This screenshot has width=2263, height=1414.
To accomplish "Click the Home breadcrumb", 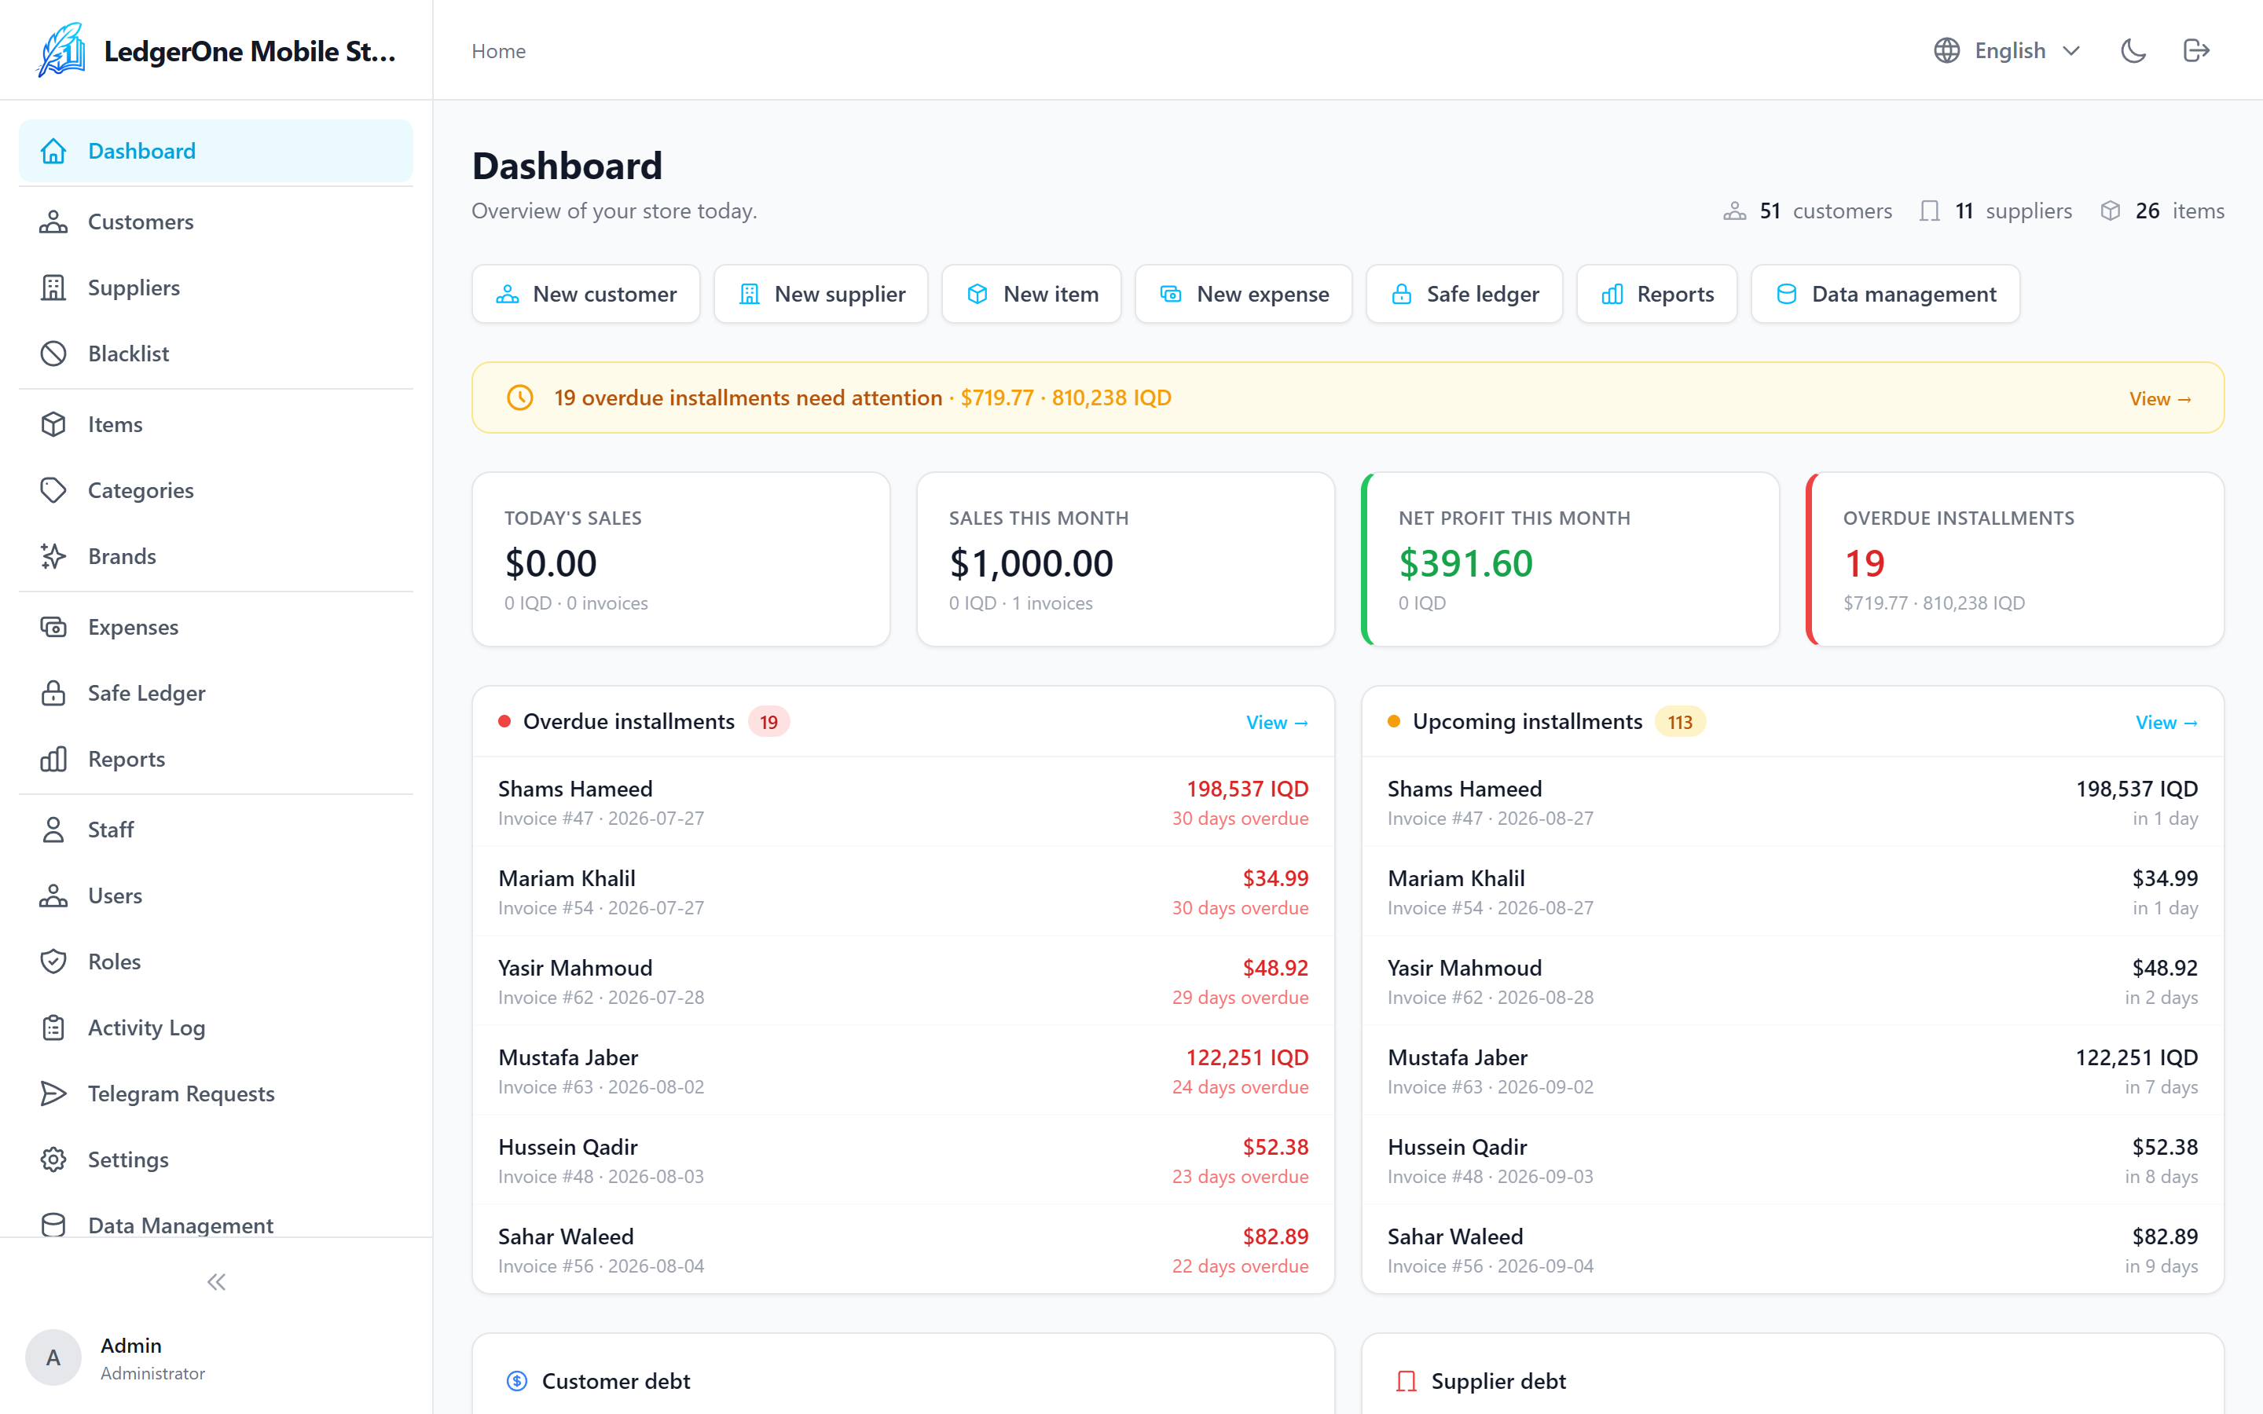I will pyautogui.click(x=498, y=50).
